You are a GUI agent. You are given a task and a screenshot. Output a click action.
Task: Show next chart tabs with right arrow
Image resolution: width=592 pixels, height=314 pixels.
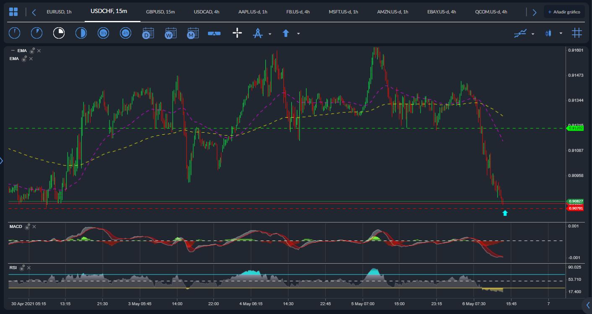point(534,12)
